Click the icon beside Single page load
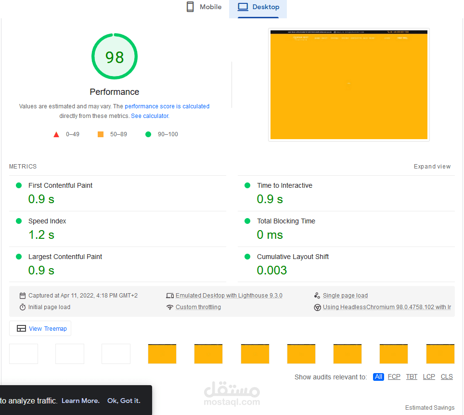Image resolution: width=464 pixels, height=415 pixels. click(317, 296)
